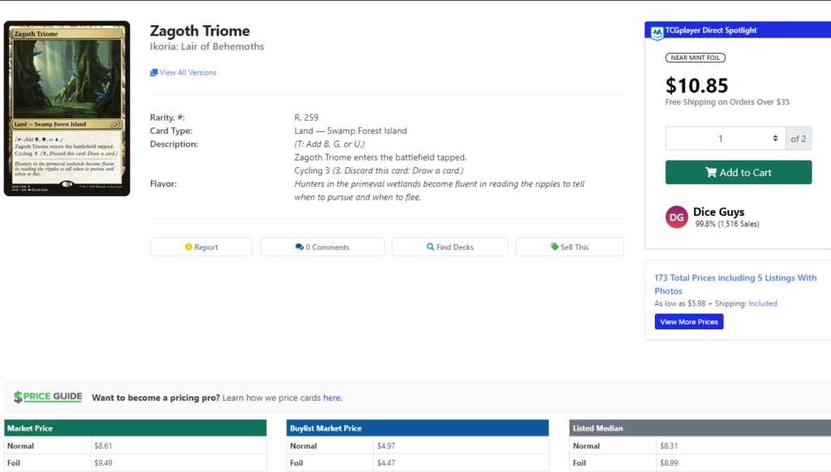Click View More Prices button
Screen dimensions: 831x472
689,321
